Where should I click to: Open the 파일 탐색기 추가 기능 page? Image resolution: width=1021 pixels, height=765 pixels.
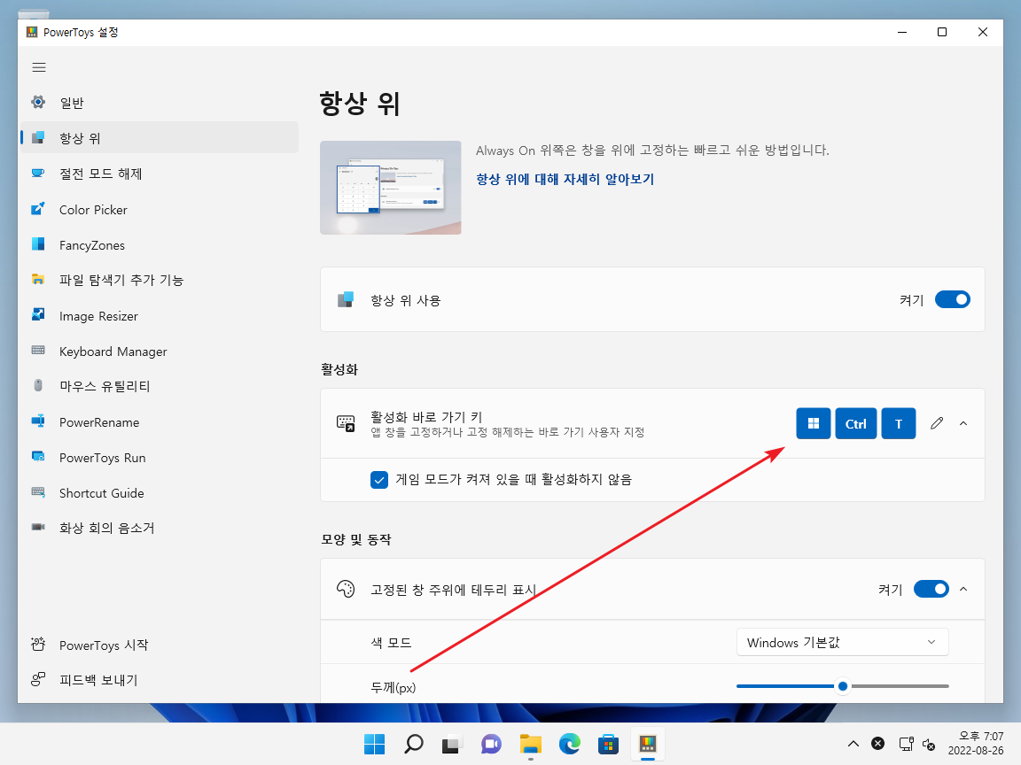(160, 280)
